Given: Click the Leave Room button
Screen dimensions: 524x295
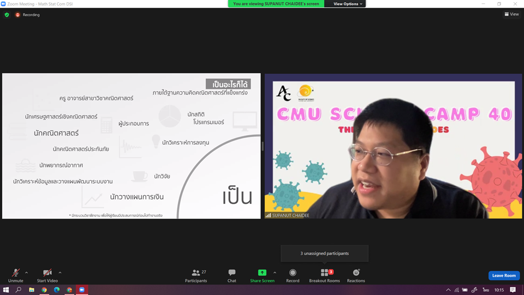Looking at the screenshot, I should pyautogui.click(x=504, y=275).
